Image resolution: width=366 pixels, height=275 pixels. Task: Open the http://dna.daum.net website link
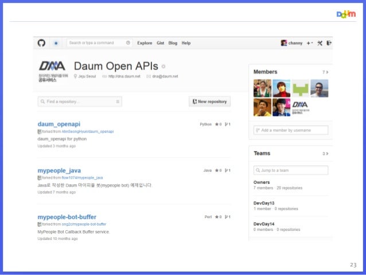click(x=124, y=76)
